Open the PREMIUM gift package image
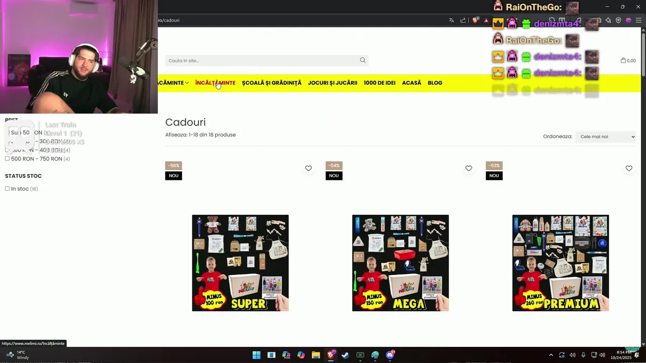The image size is (646, 363). (x=560, y=263)
